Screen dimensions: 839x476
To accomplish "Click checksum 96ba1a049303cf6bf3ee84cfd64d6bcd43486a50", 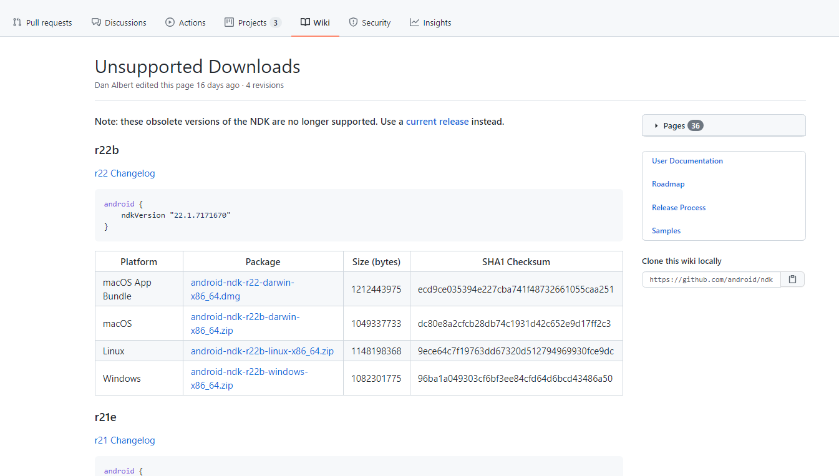I will pyautogui.click(x=515, y=379).
